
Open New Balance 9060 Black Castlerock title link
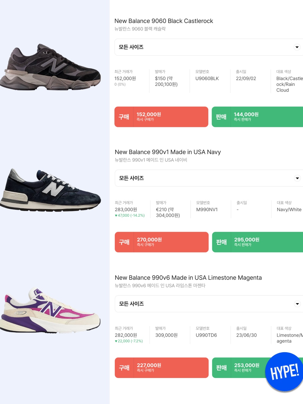coord(164,21)
